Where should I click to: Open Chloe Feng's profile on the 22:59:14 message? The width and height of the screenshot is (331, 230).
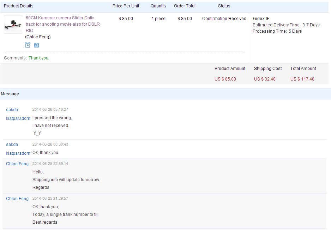(x=17, y=164)
